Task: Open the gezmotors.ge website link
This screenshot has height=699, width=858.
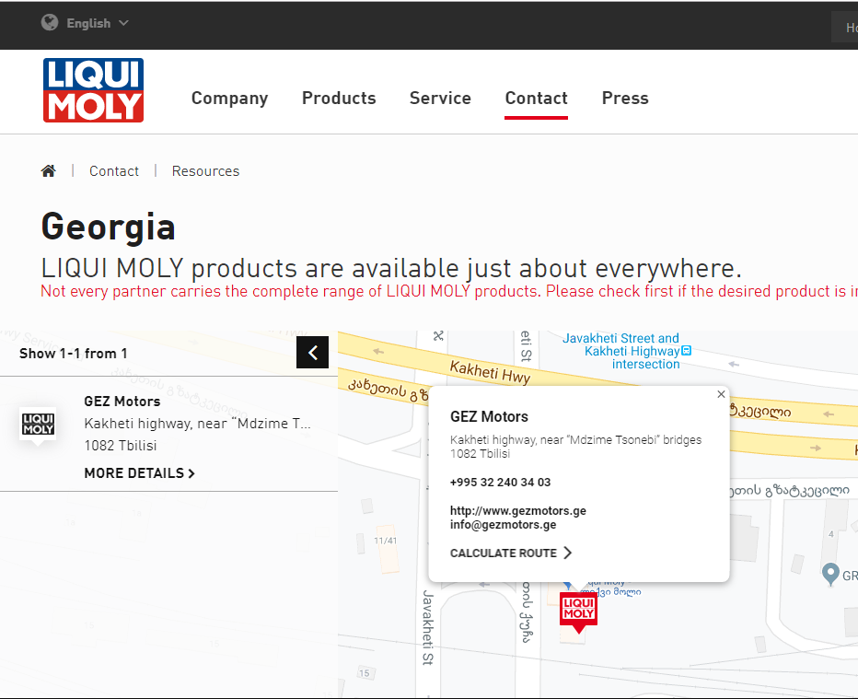Action: [x=517, y=510]
